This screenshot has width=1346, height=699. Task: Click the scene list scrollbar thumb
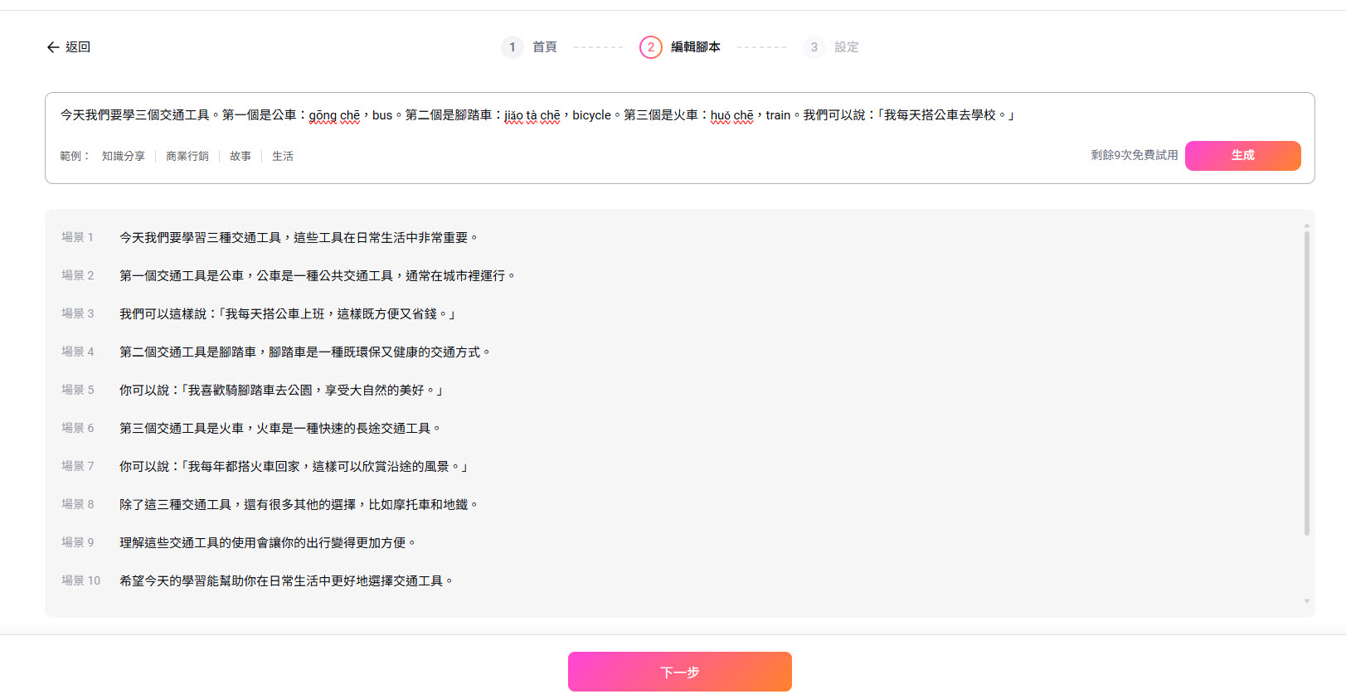(1307, 381)
